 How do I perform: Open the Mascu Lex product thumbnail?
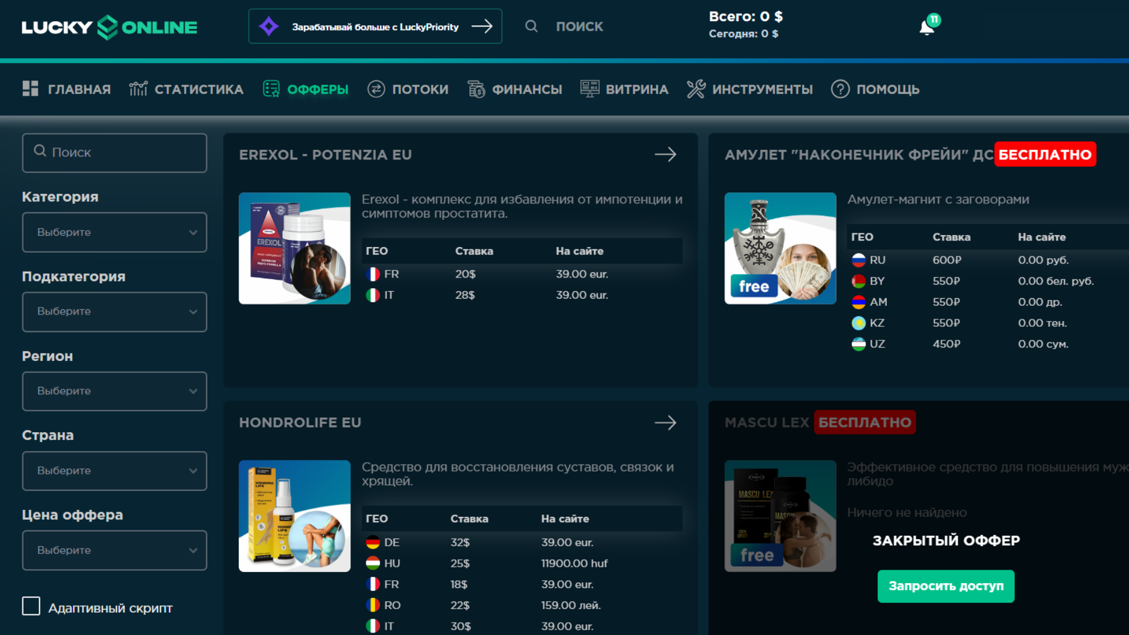(x=780, y=516)
